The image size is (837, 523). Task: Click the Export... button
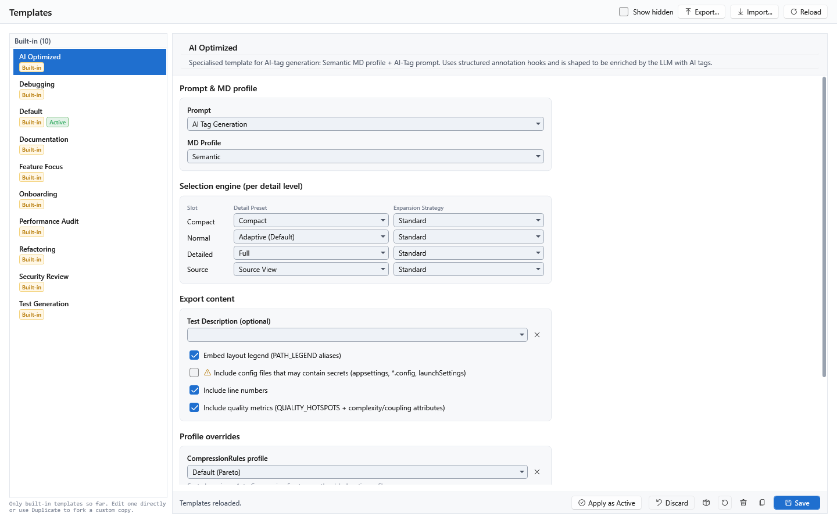tap(702, 12)
